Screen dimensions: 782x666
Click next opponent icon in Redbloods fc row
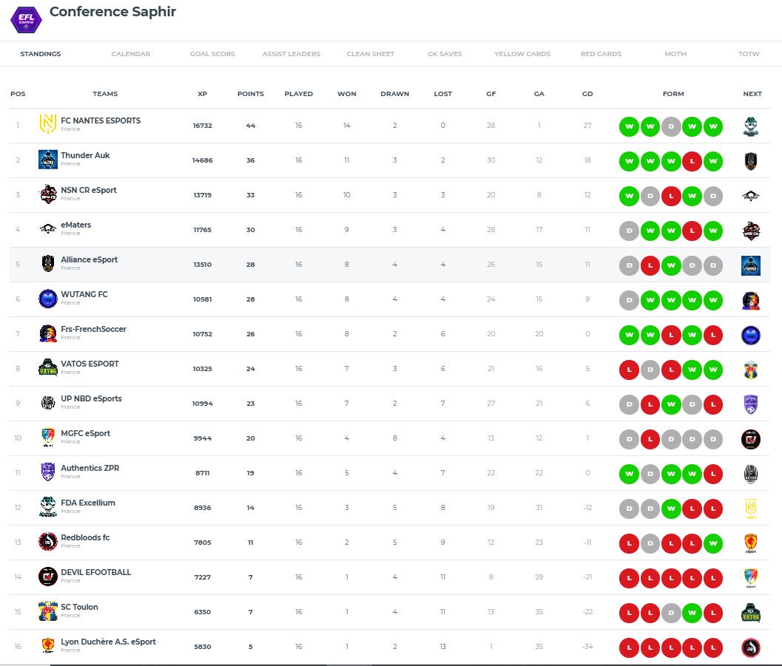pyautogui.click(x=751, y=543)
